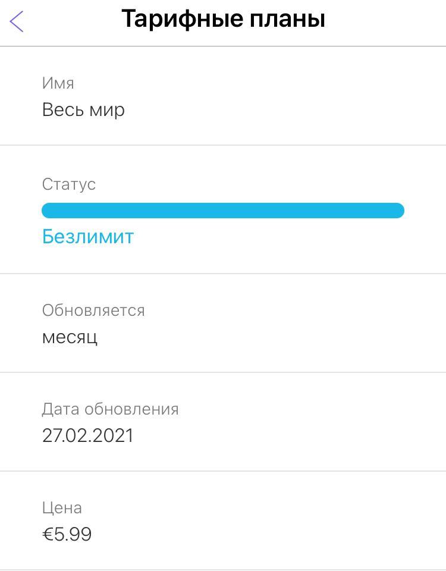
Task: Select the price €5.99
Action: 67,534
